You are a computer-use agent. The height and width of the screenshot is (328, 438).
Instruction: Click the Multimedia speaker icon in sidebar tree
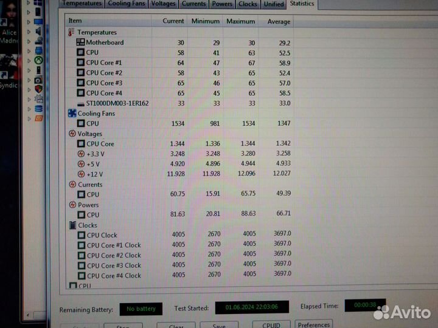[x=38, y=31]
